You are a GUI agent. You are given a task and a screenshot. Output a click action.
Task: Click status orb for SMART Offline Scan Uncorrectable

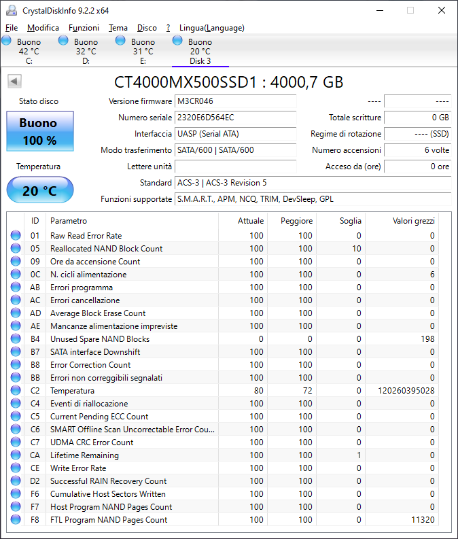click(16, 429)
